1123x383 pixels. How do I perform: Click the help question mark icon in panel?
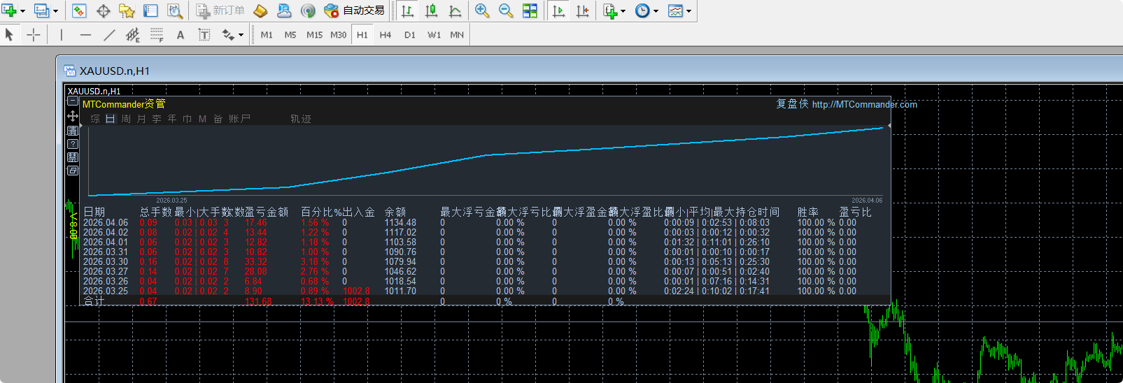tap(73, 144)
